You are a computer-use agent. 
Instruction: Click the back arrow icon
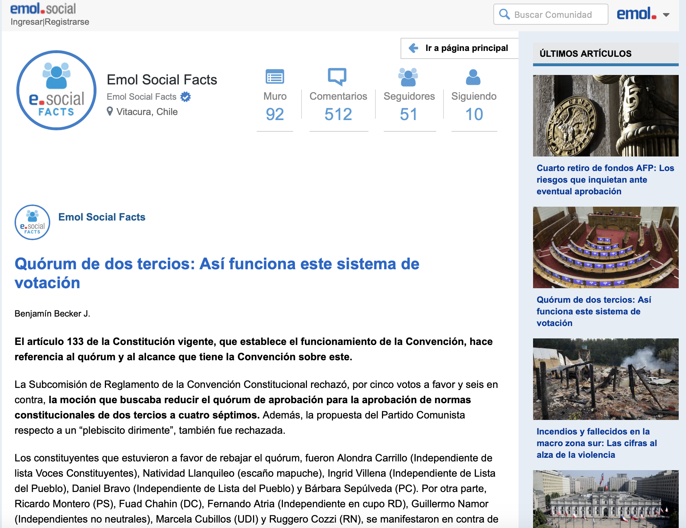point(413,48)
